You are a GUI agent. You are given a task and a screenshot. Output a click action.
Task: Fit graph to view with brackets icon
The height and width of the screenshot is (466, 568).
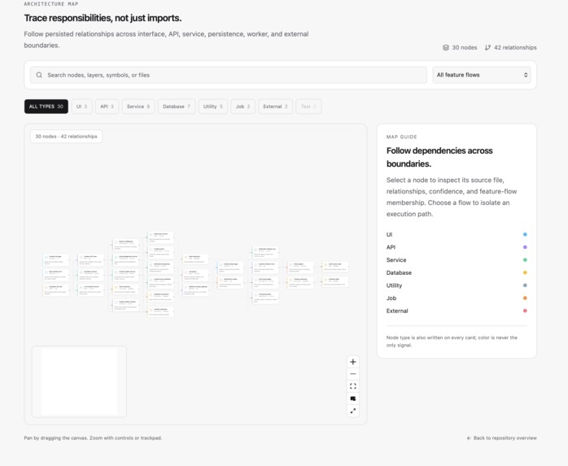(x=353, y=386)
